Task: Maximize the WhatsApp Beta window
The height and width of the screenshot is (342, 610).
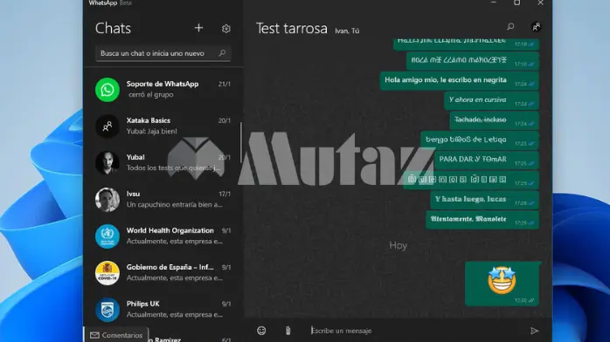Action: point(516,3)
